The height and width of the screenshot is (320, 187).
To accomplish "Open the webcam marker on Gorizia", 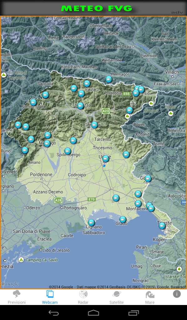I will [x=148, y=178].
